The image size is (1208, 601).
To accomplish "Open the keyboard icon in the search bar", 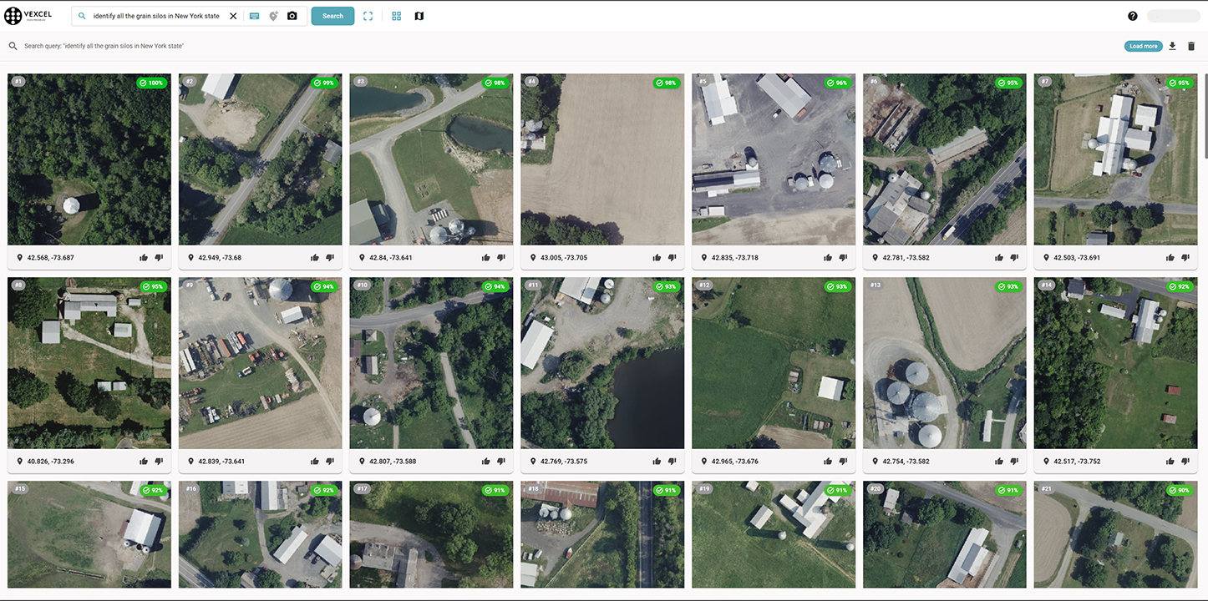I will click(255, 16).
